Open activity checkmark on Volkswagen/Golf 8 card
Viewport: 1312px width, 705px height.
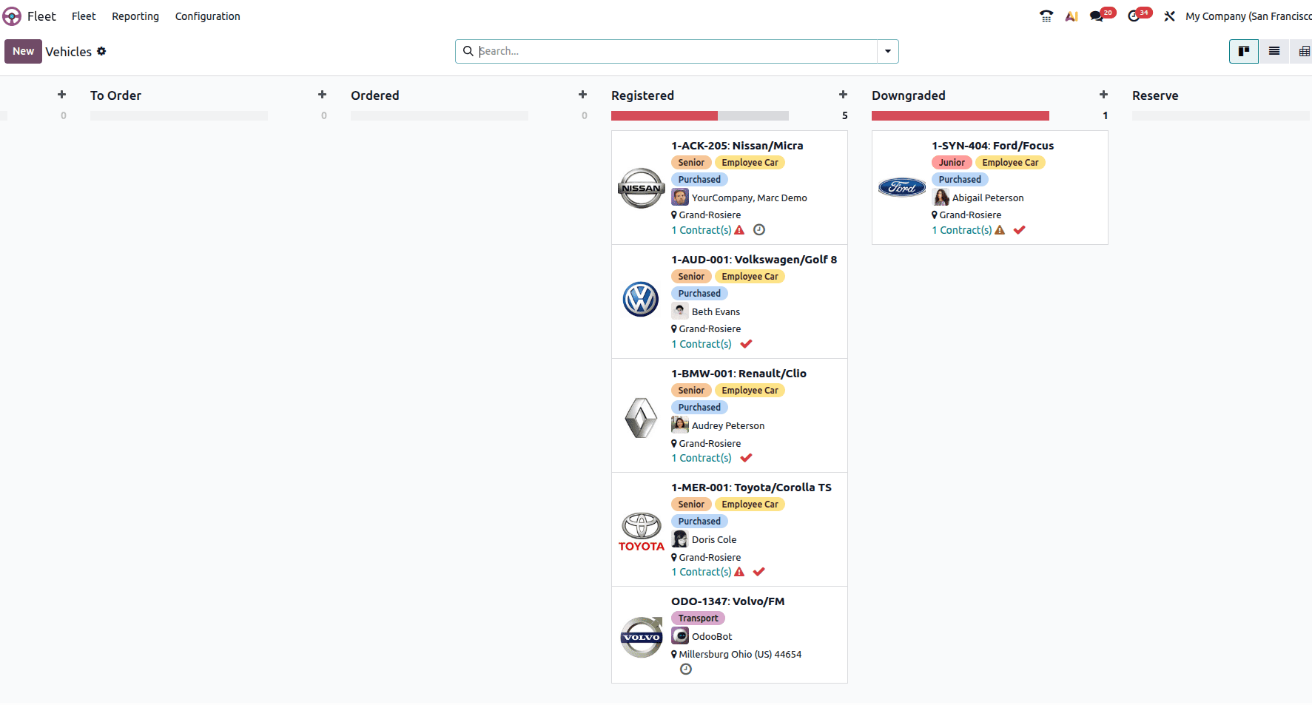click(746, 344)
